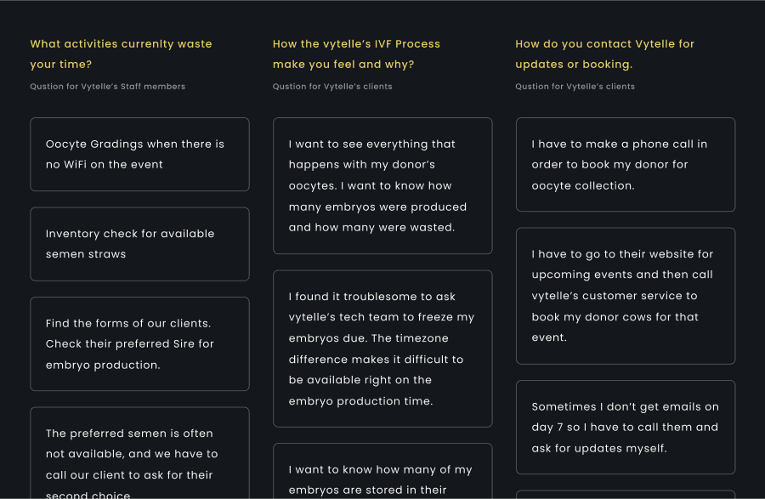Click the 'preferred semen is often not available' card

(139, 453)
